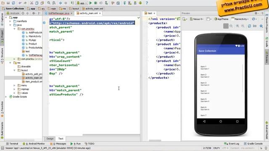Expand the Gradle Scripts node
Screen dimensions: 269x151
point(6,97)
